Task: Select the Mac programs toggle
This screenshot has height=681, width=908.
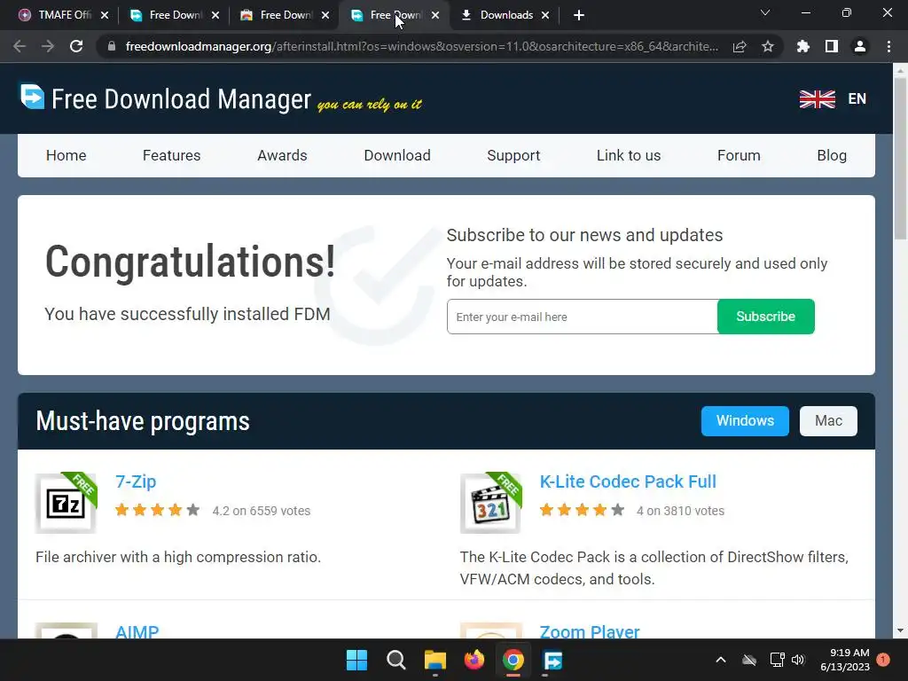Action: (828, 421)
